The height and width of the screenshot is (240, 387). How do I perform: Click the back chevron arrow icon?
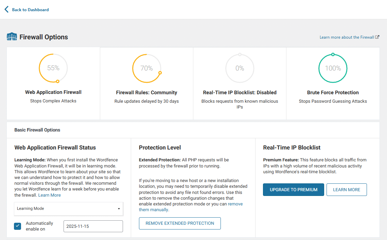(x=6, y=9)
